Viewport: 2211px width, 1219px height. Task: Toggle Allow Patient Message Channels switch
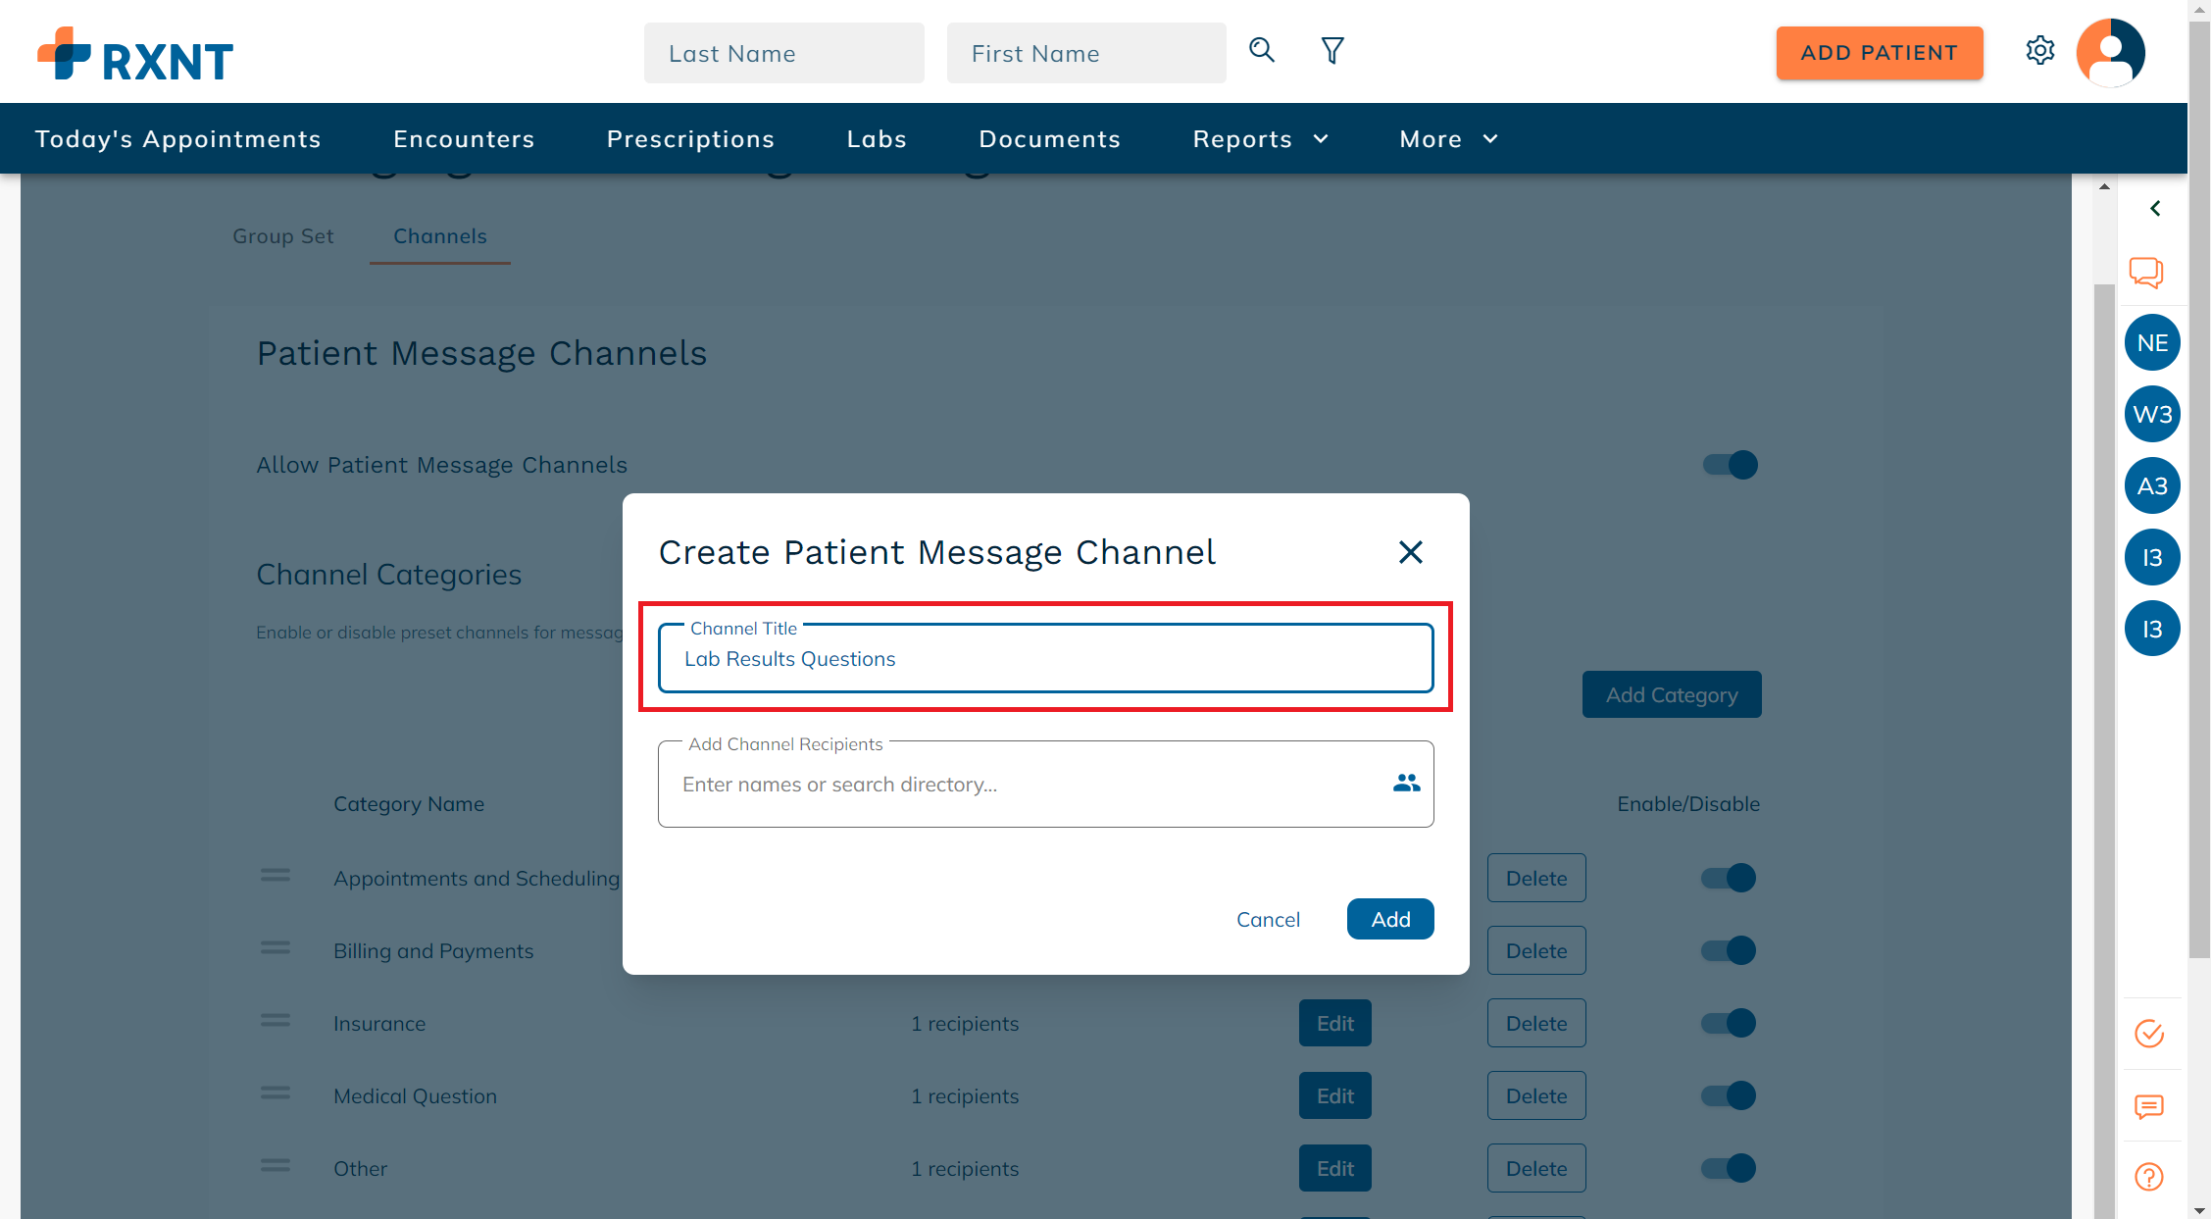(x=1731, y=465)
